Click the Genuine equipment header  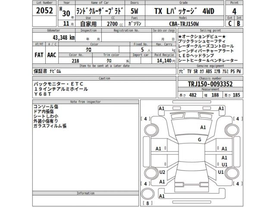pos(210,66)
